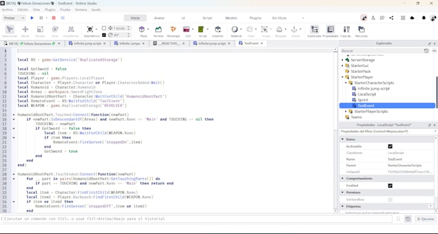The height and width of the screenshot is (234, 438).
Task: Open the Terreno editor
Action: click(x=158, y=30)
